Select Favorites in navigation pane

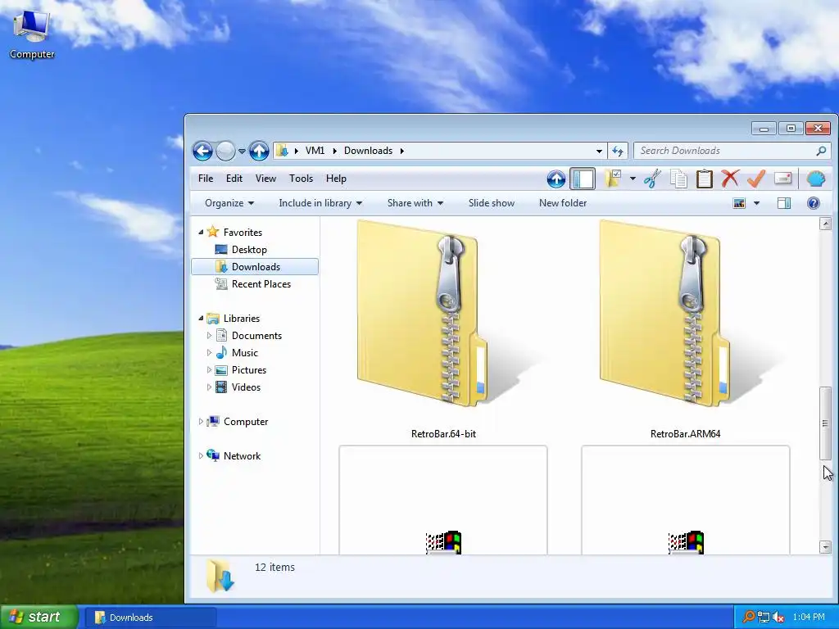coord(243,233)
